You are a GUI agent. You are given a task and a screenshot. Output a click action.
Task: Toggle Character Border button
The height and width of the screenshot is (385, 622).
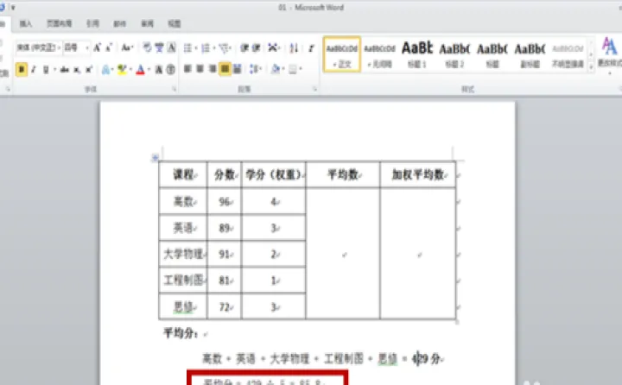click(171, 47)
